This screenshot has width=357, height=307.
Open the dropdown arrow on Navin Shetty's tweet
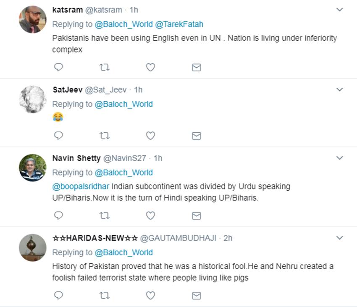coord(340,158)
